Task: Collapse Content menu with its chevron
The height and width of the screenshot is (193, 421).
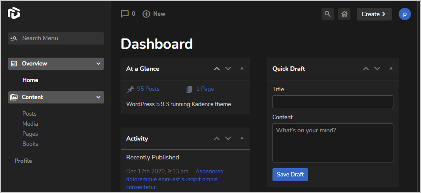Action: click(x=98, y=97)
